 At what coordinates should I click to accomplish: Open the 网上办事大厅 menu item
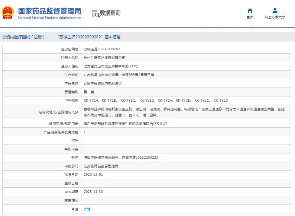tap(275, 17)
